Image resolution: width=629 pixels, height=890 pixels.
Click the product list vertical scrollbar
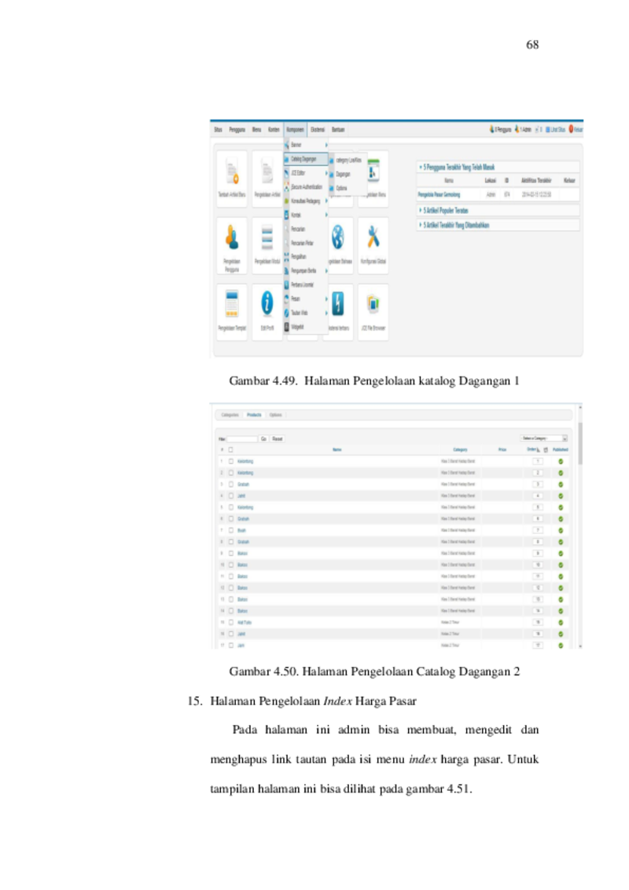tap(580, 443)
